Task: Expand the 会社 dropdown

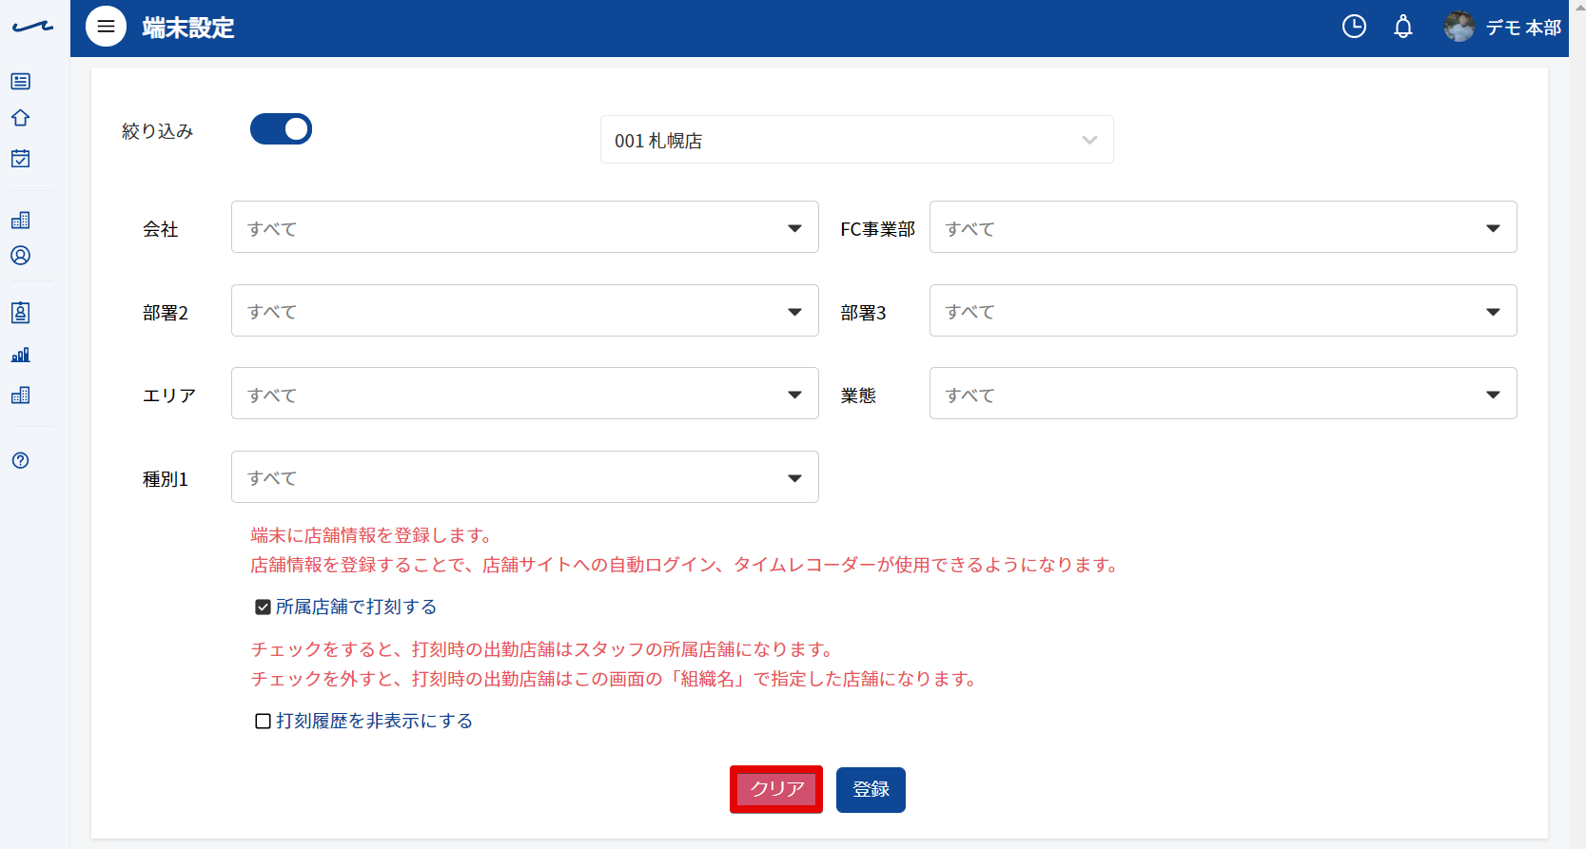Action: (x=524, y=227)
